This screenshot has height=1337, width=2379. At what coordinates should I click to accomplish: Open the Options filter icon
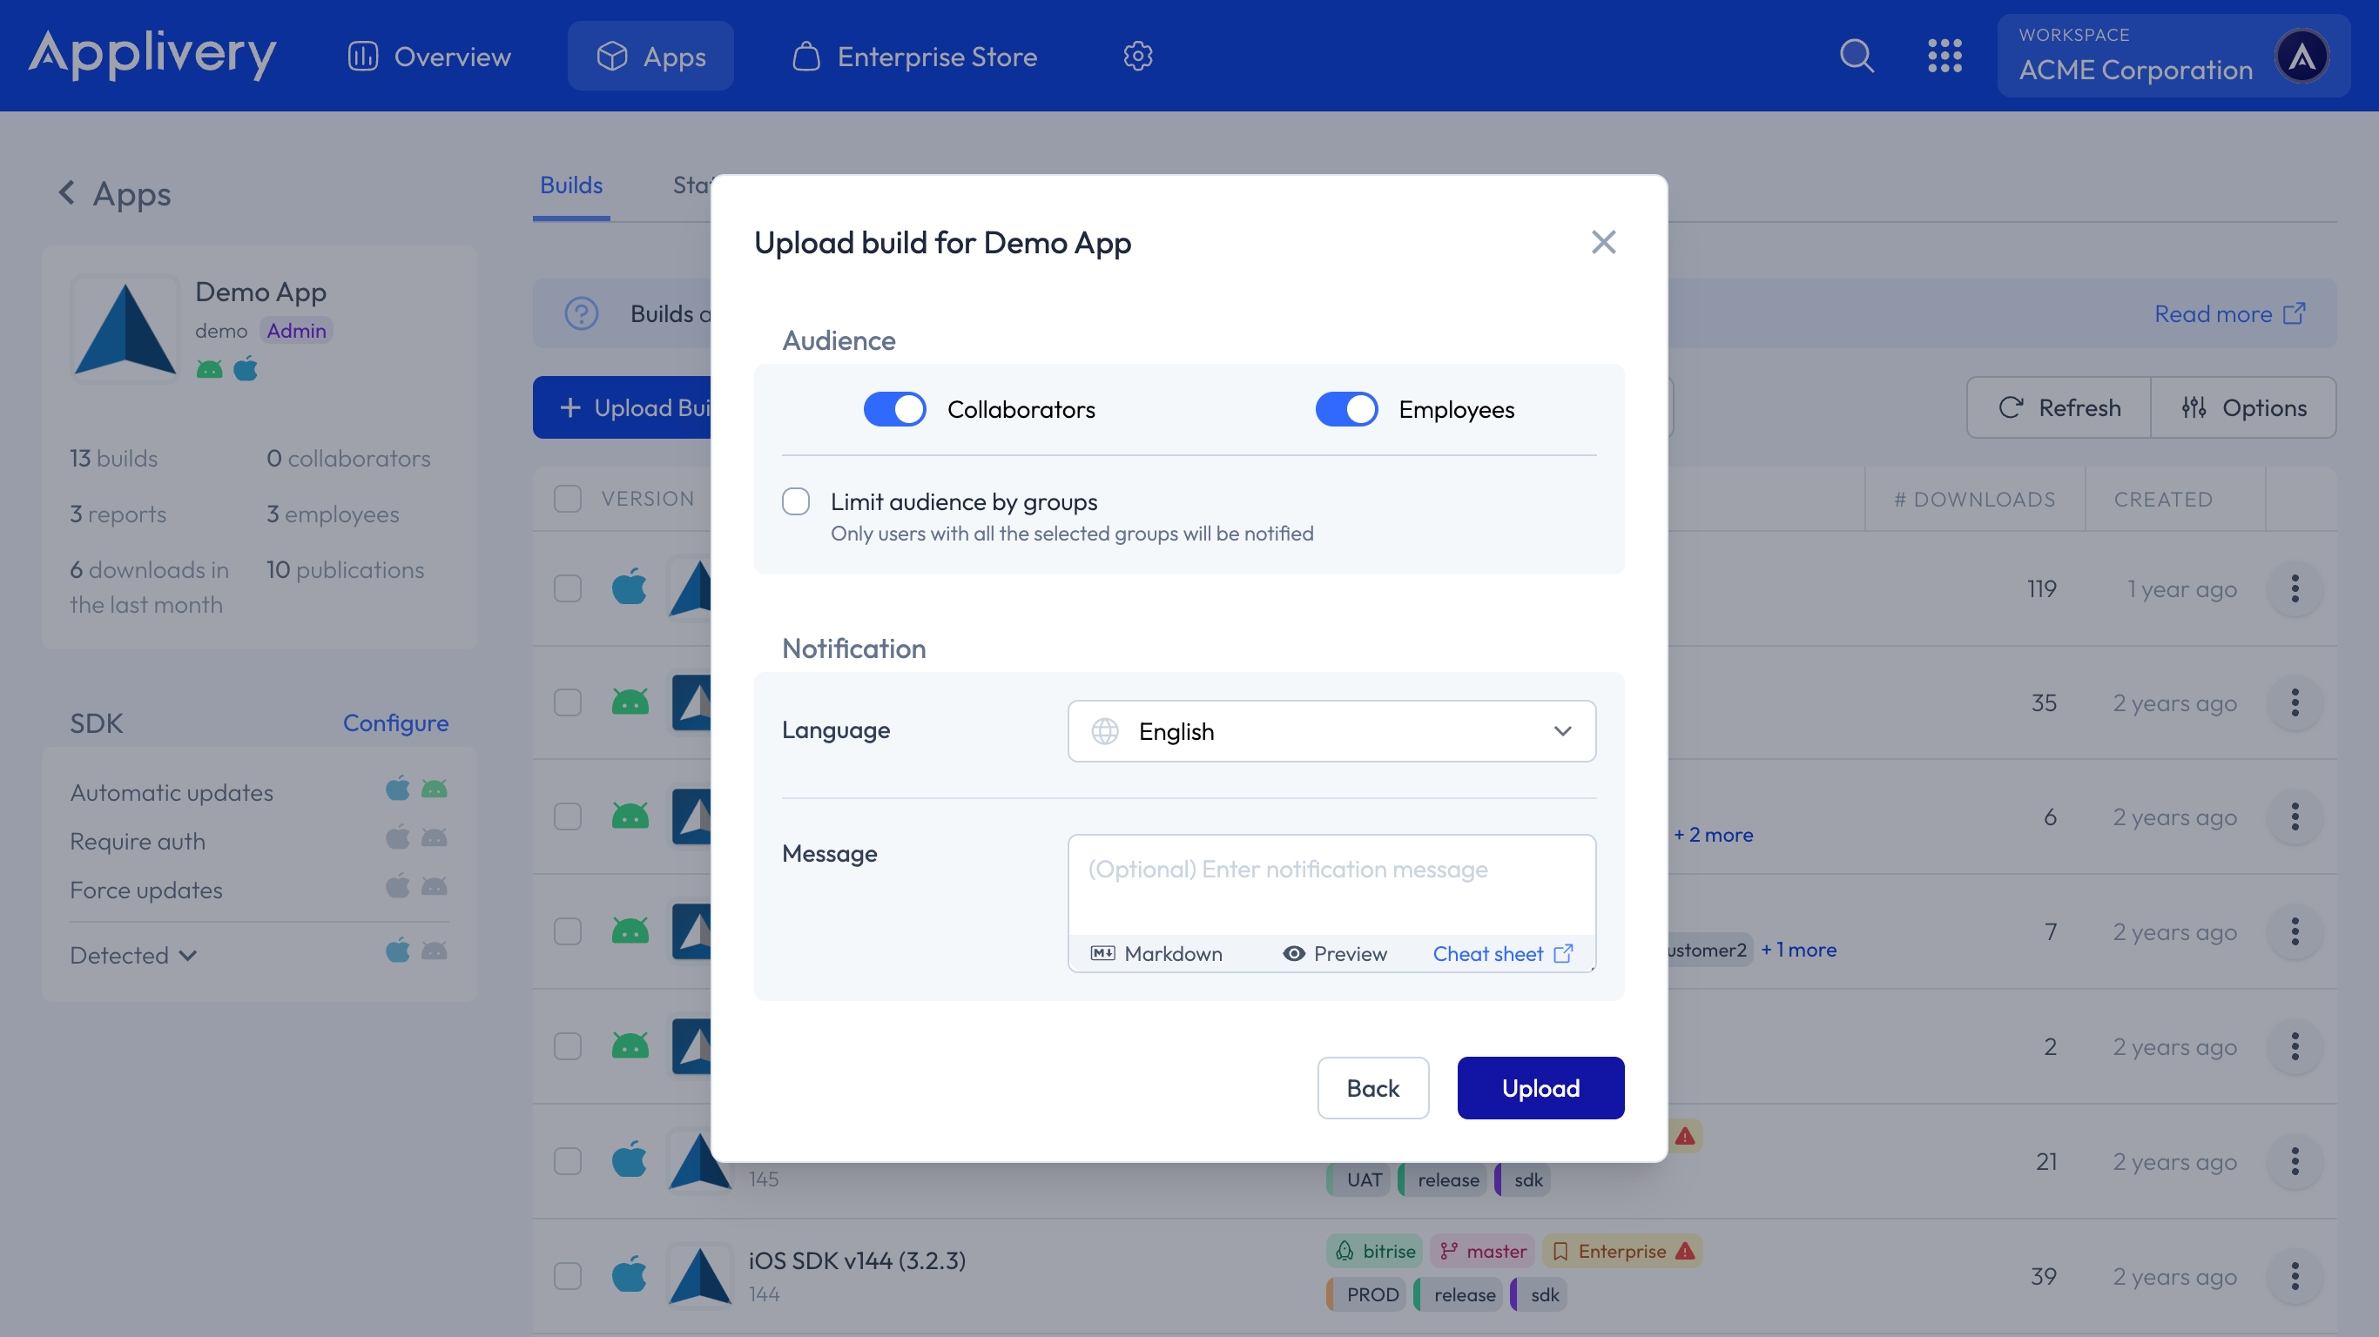point(2195,407)
